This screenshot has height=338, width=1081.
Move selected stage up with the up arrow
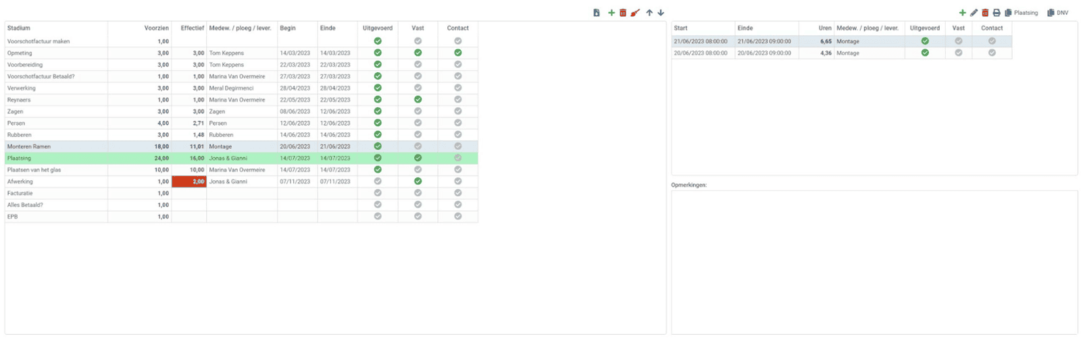click(649, 13)
